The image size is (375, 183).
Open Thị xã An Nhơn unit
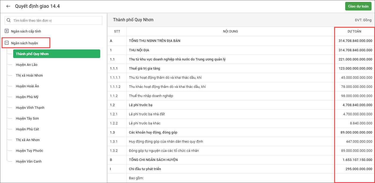[x=28, y=140]
